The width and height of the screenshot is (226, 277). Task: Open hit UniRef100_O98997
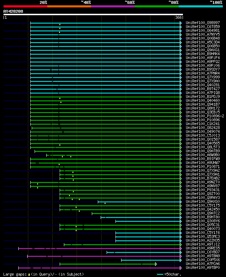click(x=203, y=23)
